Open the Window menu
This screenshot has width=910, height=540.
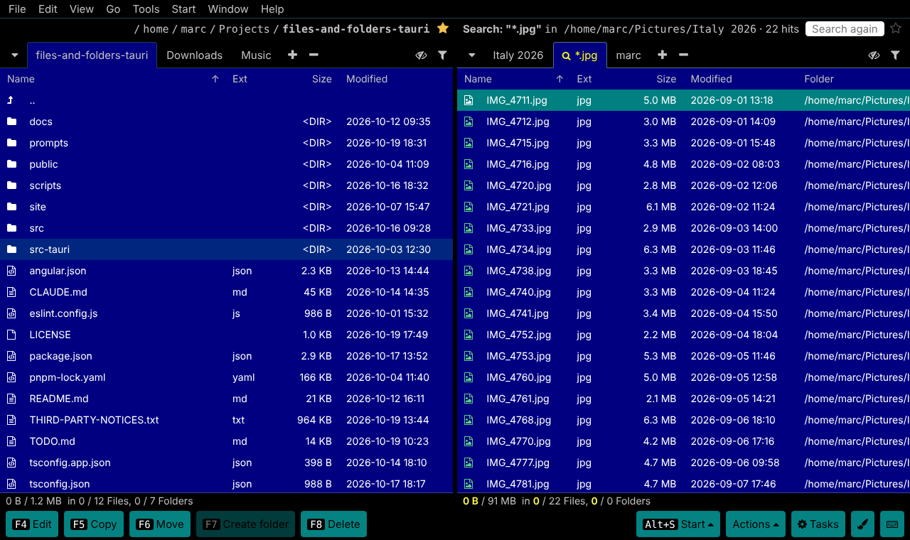[x=228, y=9]
